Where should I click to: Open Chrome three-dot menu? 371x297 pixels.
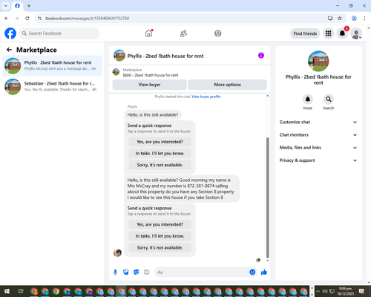pyautogui.click(x=364, y=19)
